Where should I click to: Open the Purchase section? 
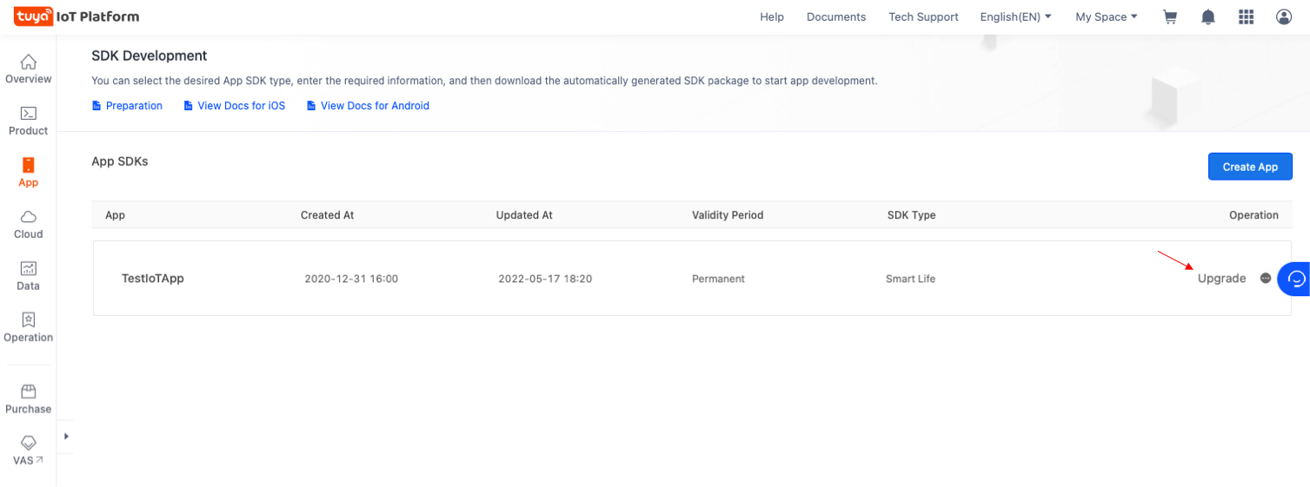coord(29,399)
